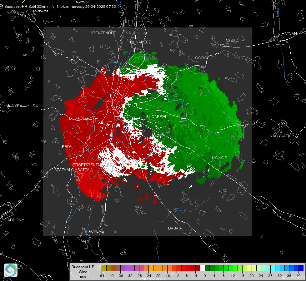Click the deep blue rightmost legend swatch

click(301, 268)
